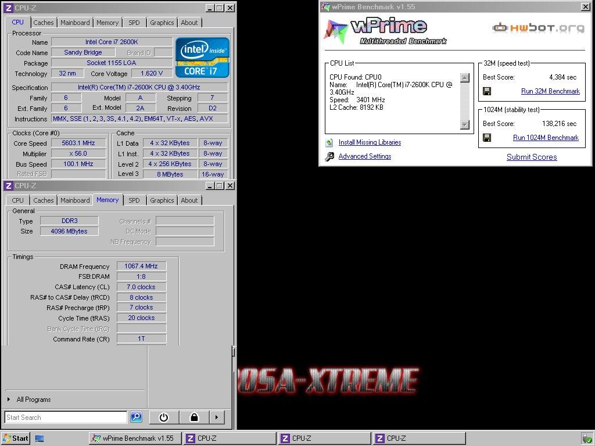Click the Install Missing Libraries icon

(329, 143)
